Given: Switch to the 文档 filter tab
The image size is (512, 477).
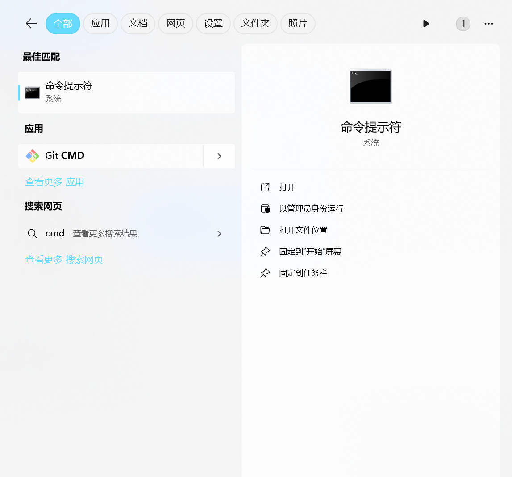Looking at the screenshot, I should click(x=138, y=24).
